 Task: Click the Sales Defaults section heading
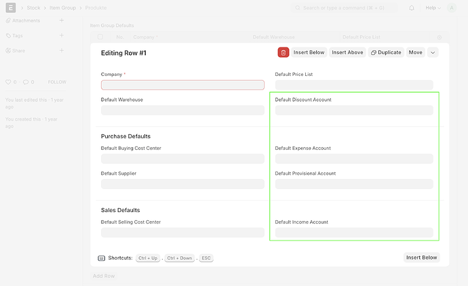tap(120, 210)
